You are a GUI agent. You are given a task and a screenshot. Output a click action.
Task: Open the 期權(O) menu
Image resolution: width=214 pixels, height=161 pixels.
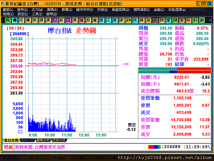[x=67, y=10]
